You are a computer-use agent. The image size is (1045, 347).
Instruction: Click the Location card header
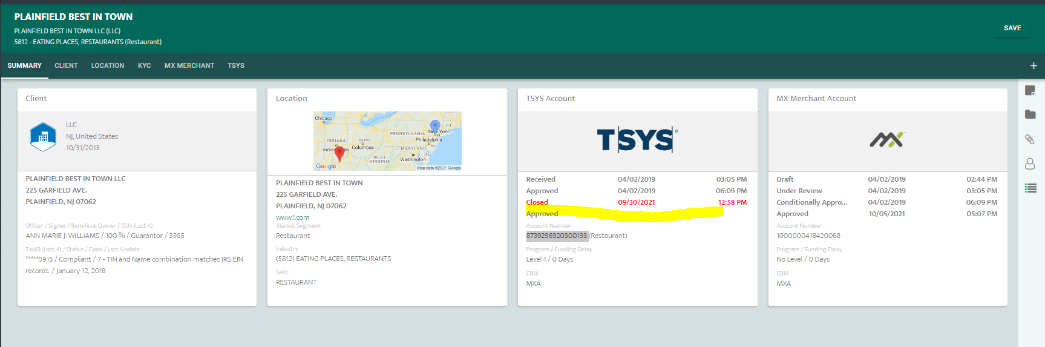(x=387, y=99)
